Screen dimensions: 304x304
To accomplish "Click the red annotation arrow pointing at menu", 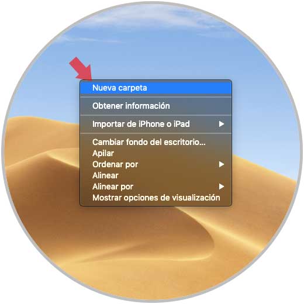I will [x=81, y=68].
